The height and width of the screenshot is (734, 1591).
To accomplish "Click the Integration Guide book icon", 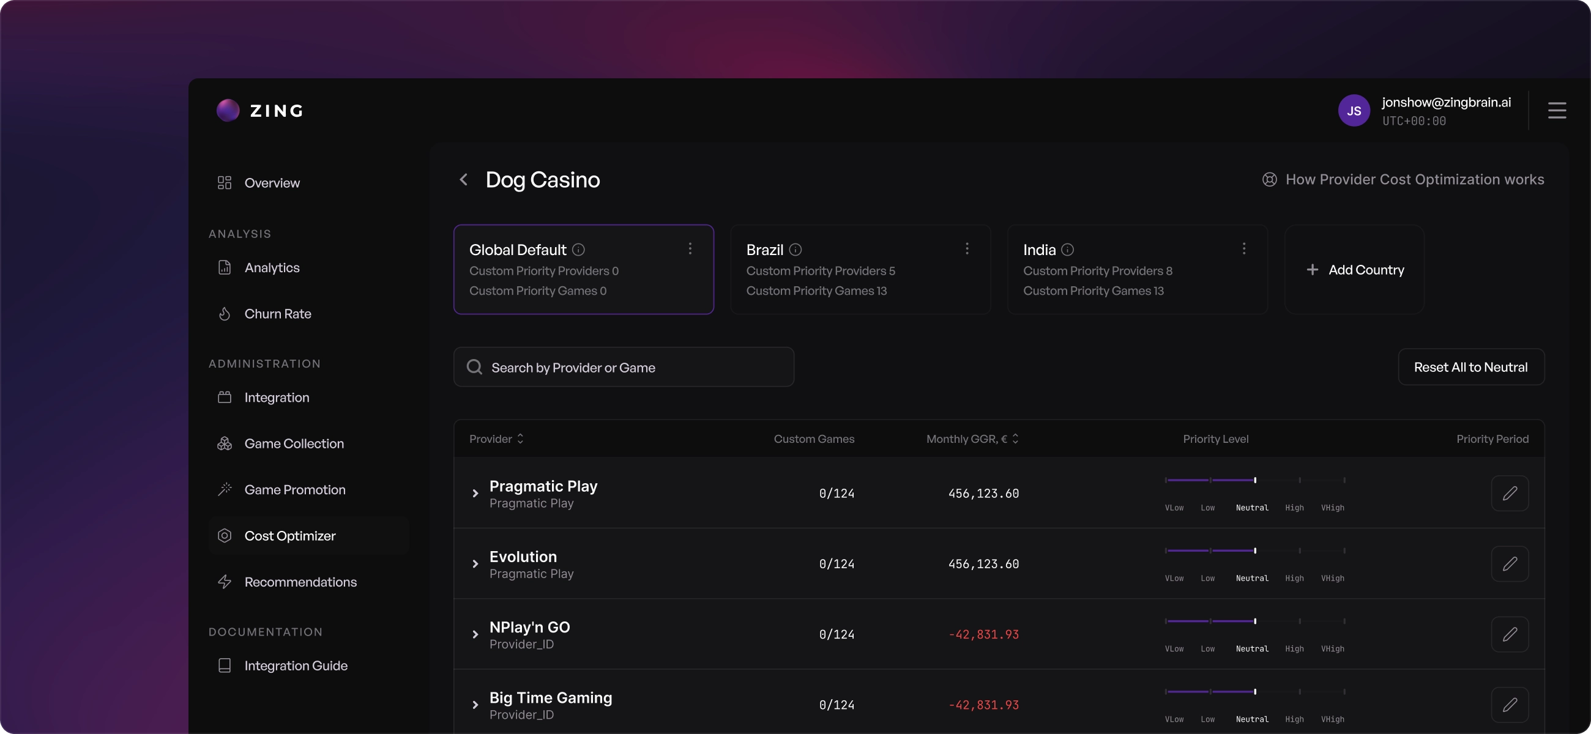I will coord(224,665).
